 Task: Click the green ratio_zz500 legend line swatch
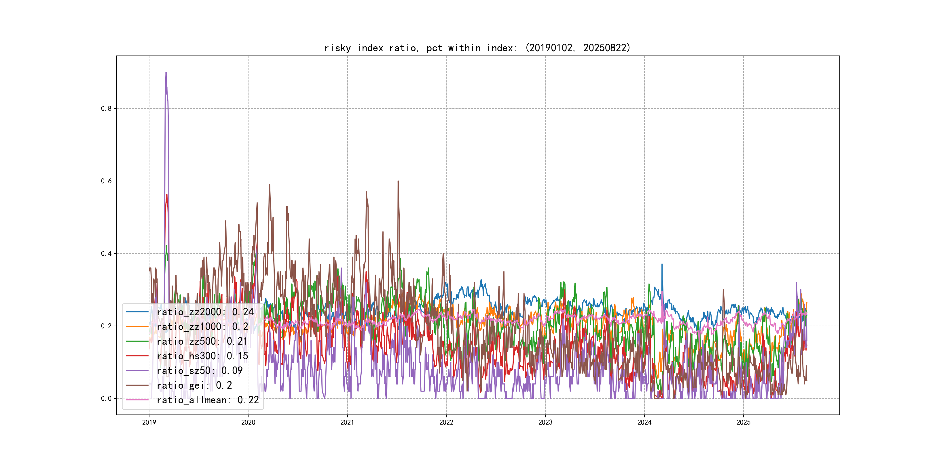pyautogui.click(x=137, y=341)
